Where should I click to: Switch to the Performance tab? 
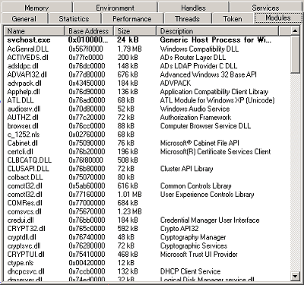(x=132, y=18)
